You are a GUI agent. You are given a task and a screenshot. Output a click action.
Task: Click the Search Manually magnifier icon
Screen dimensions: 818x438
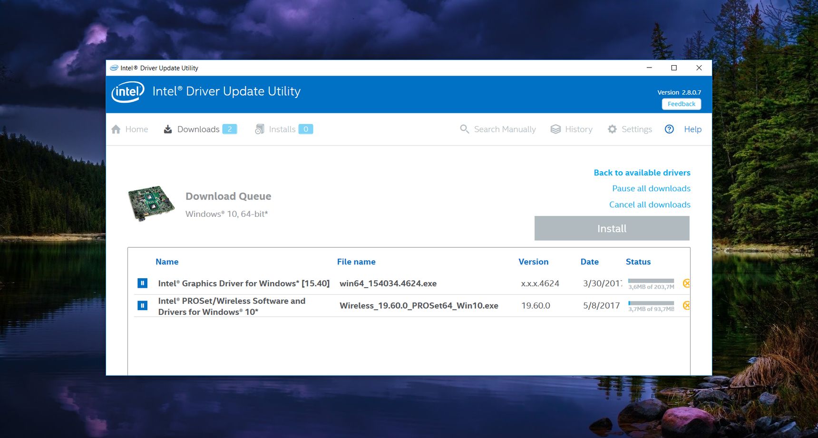point(465,129)
